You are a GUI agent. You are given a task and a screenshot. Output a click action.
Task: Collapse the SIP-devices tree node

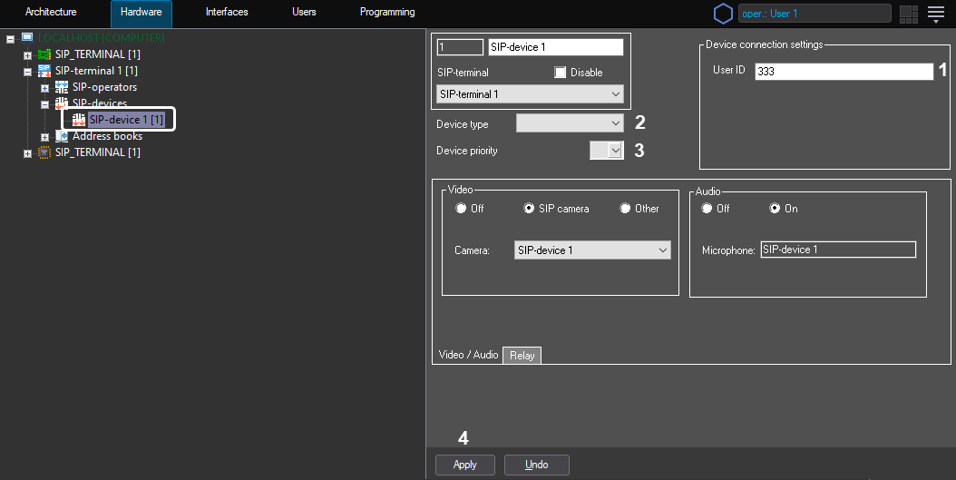(44, 103)
